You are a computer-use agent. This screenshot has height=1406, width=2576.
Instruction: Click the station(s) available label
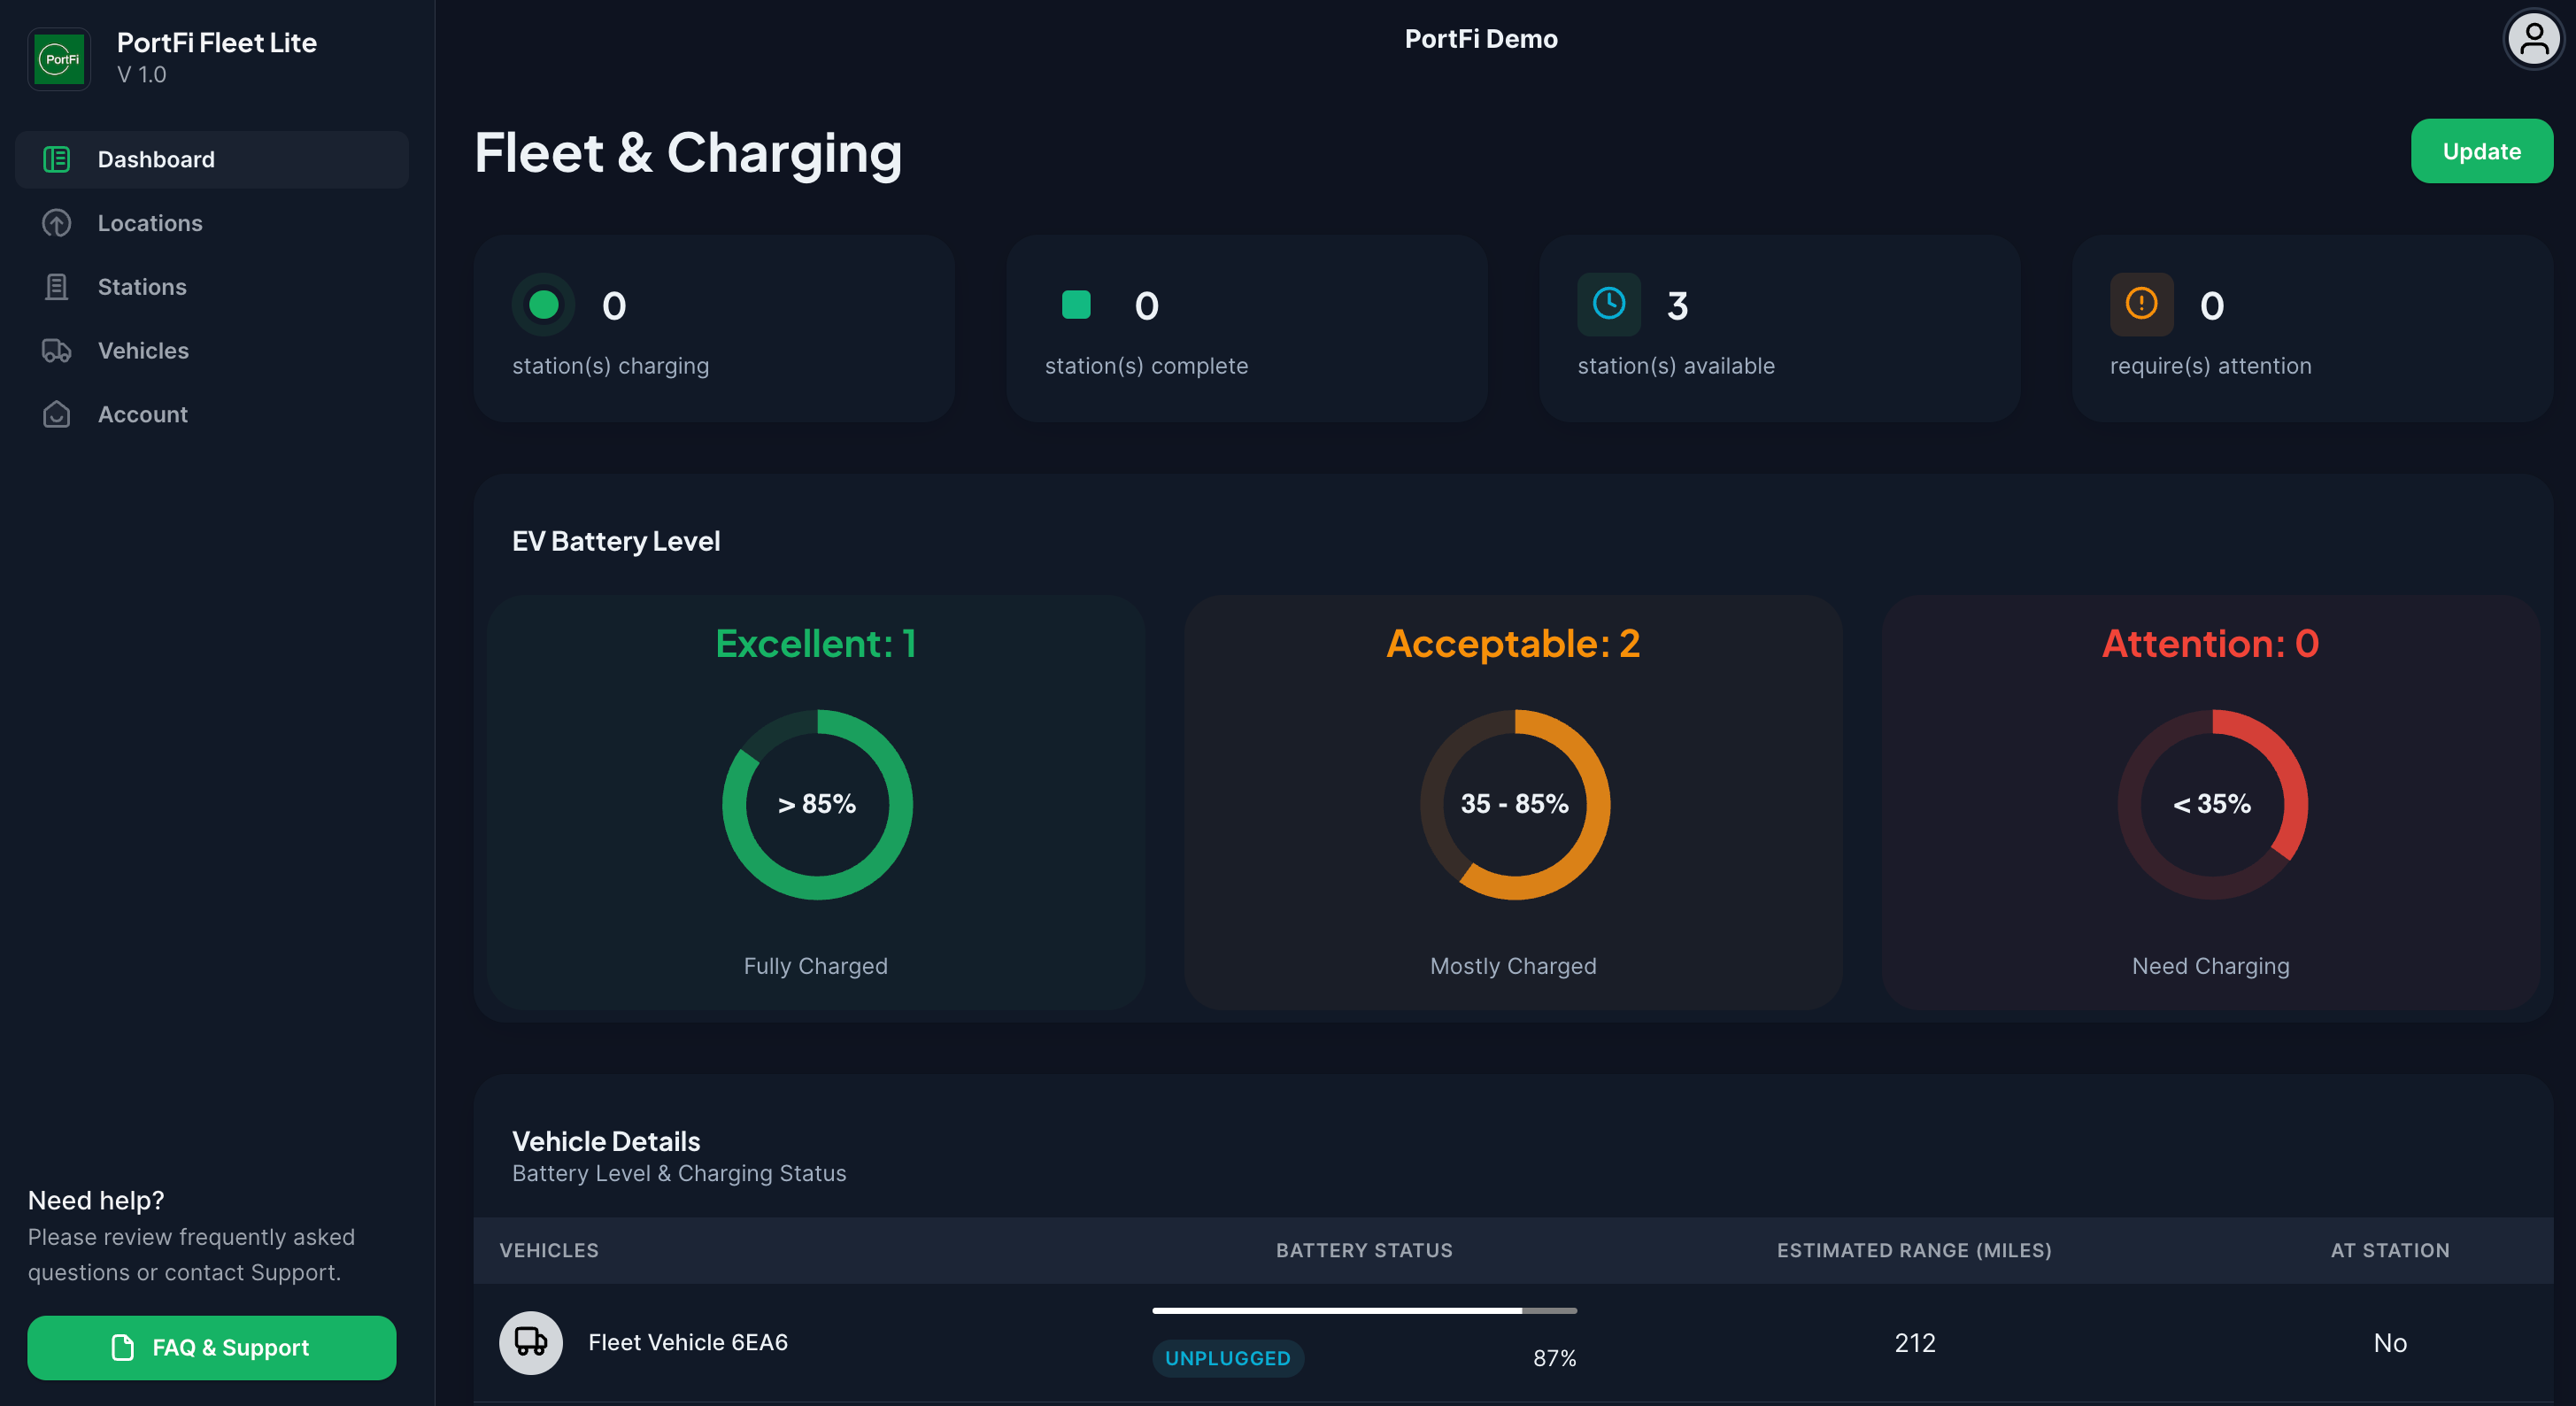pyautogui.click(x=1676, y=366)
